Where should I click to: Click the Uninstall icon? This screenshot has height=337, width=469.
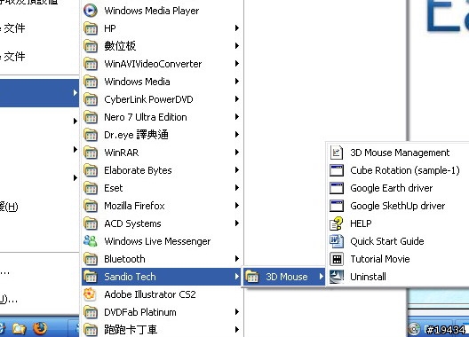pos(337,277)
